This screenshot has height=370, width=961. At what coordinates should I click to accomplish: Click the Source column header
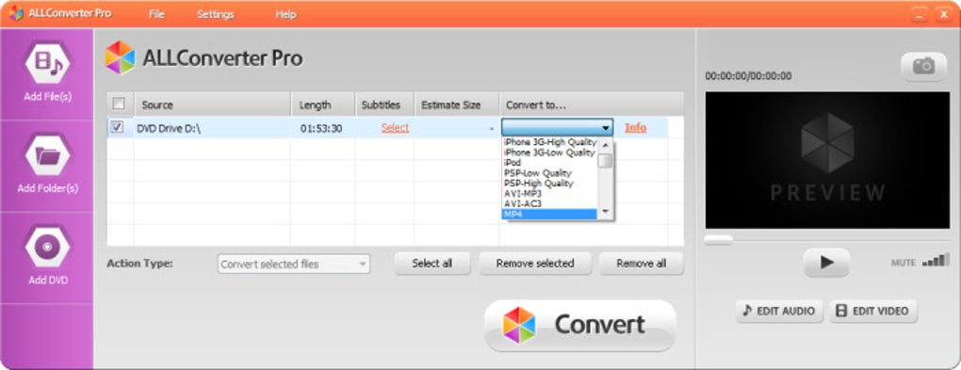(212, 105)
